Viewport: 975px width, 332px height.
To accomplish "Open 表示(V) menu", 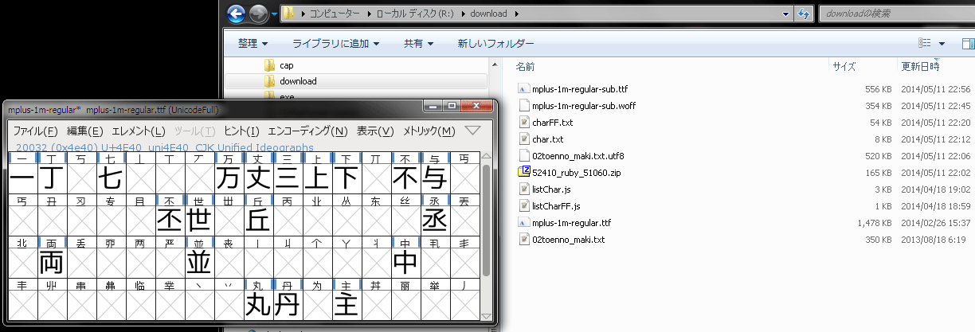I will [374, 131].
